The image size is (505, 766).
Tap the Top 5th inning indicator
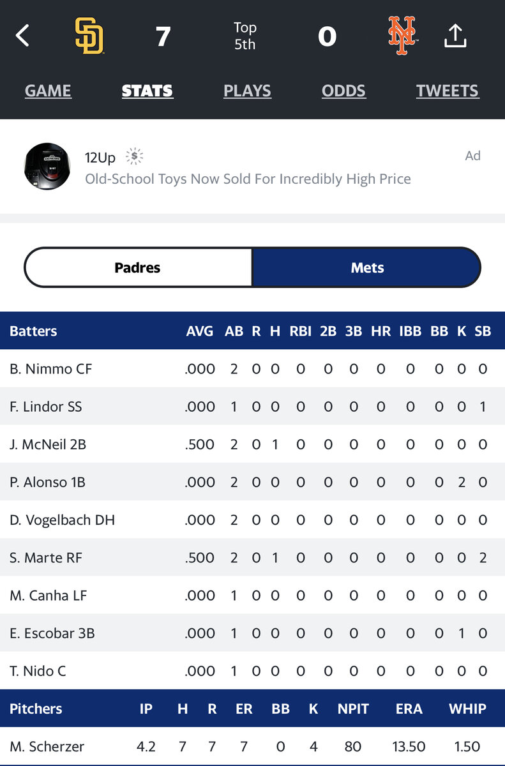[x=245, y=36]
